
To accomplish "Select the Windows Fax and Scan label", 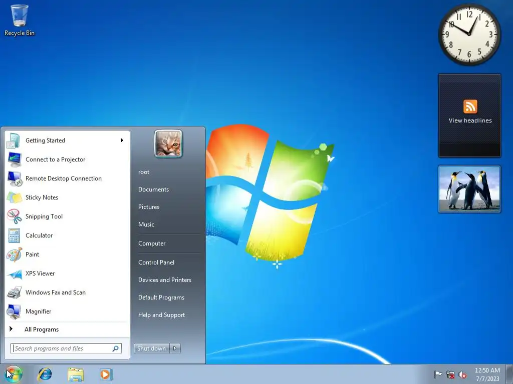I will pyautogui.click(x=55, y=292).
